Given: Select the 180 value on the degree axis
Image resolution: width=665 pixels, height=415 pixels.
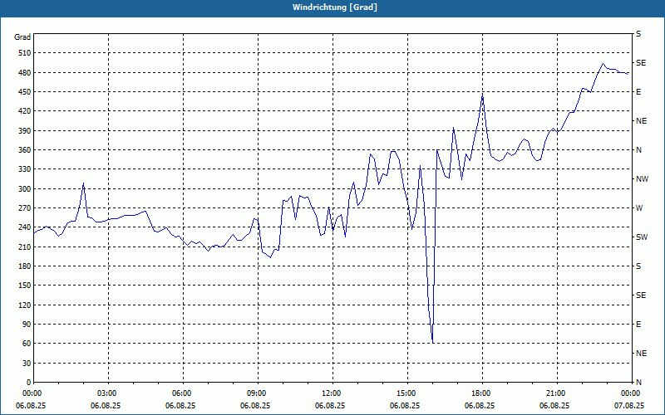Looking at the screenshot, I should (x=25, y=266).
